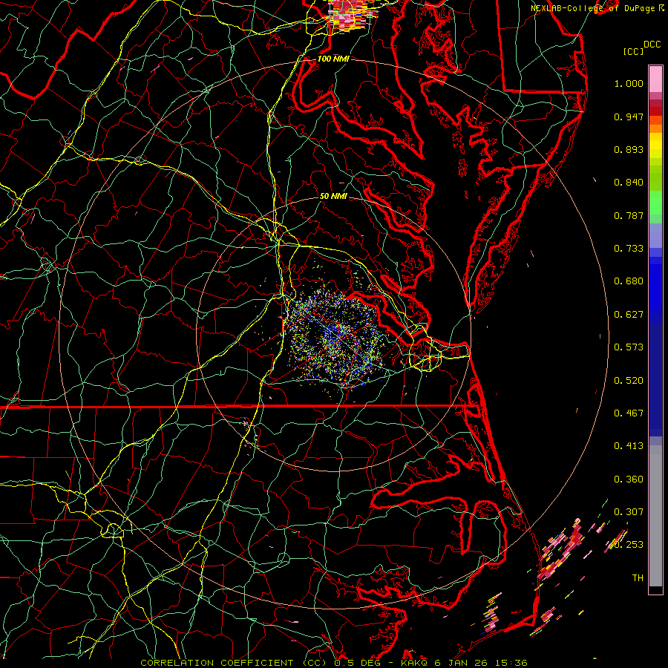
Task: Click the 0.947 colorbar value label
Action: 629,117
